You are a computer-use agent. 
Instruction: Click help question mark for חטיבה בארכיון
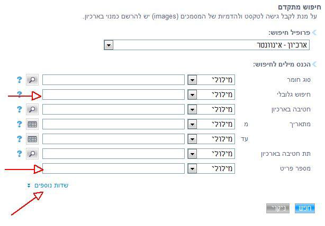click(19, 109)
